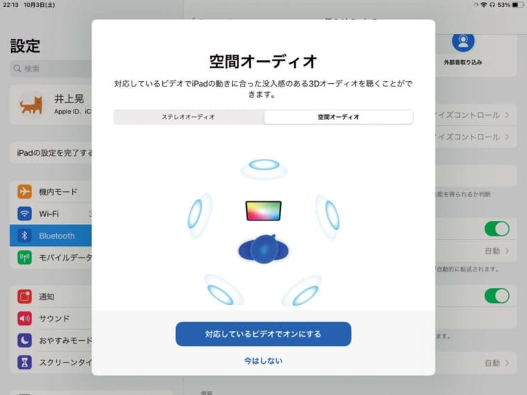Tap 対応しているビデオでオンにする button

(263, 334)
